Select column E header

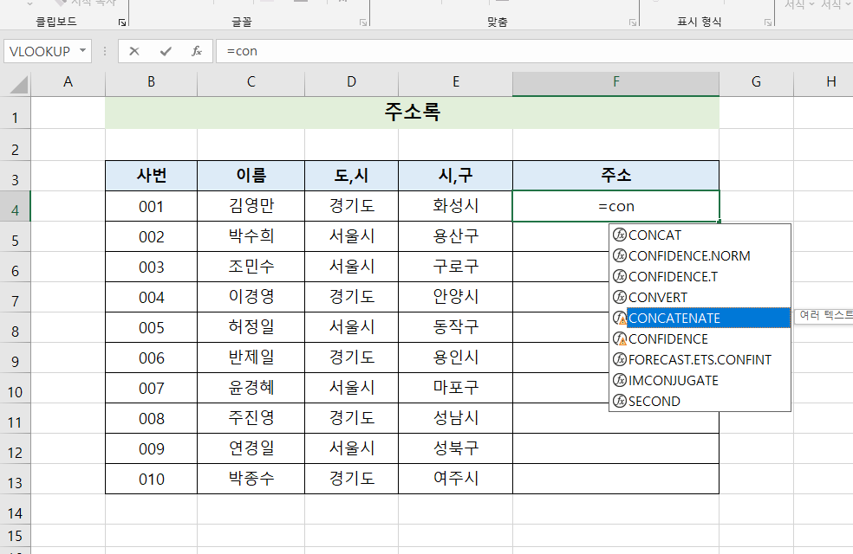[x=456, y=82]
